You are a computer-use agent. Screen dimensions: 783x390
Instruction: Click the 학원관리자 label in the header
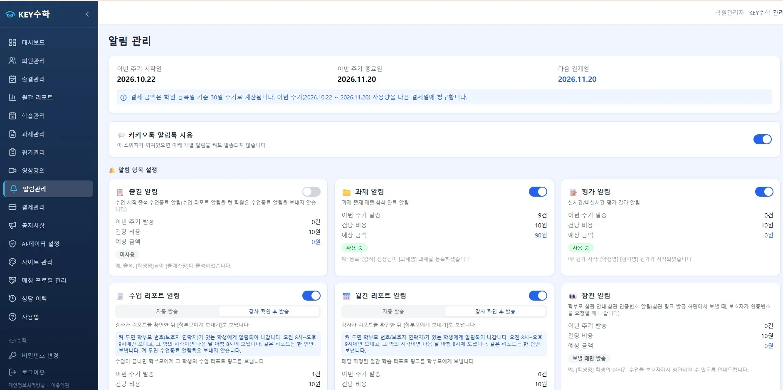tap(729, 13)
